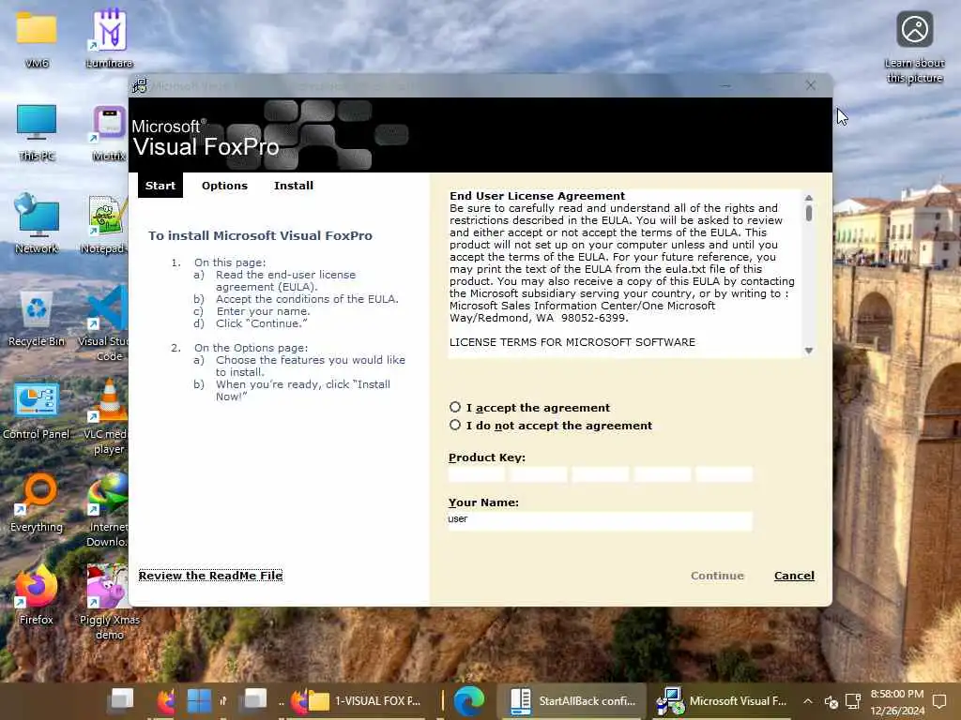Click the first Product Key box
The image size is (961, 720).
click(x=476, y=473)
